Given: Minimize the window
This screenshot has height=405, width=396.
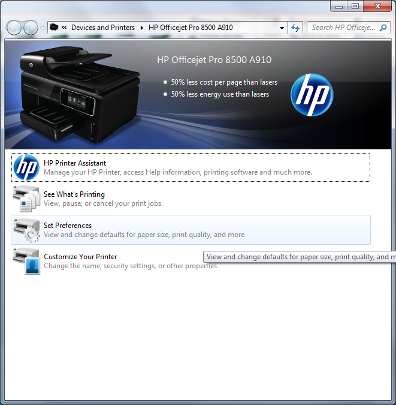Looking at the screenshot, I should [x=339, y=7].
